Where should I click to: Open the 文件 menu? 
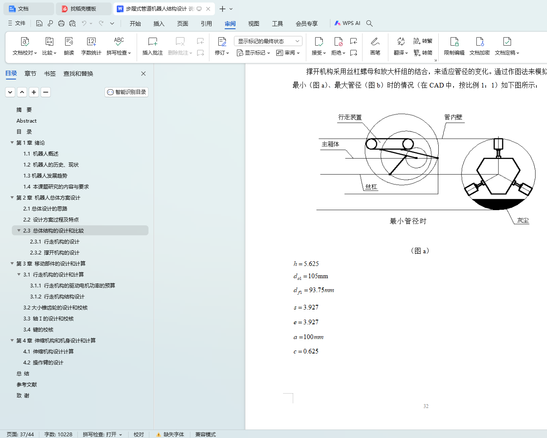tap(17, 23)
